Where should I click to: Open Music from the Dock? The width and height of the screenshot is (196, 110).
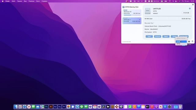[x=152, y=107]
